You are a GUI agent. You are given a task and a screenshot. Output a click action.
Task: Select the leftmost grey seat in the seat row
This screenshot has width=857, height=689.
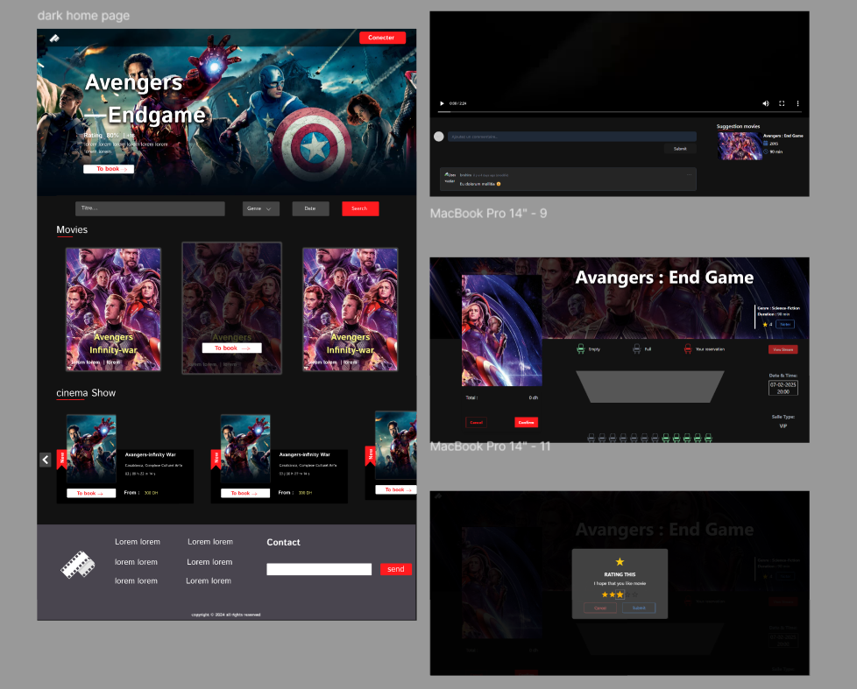591,438
